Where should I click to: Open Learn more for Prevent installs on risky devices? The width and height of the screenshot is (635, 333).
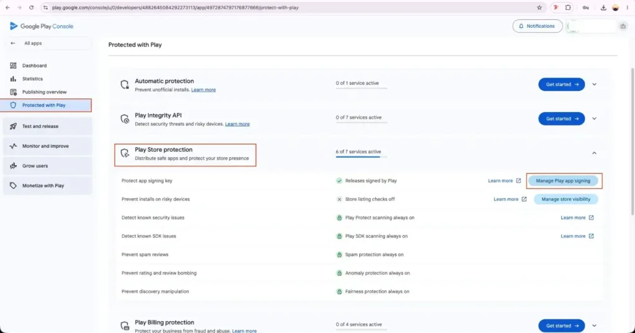point(510,199)
